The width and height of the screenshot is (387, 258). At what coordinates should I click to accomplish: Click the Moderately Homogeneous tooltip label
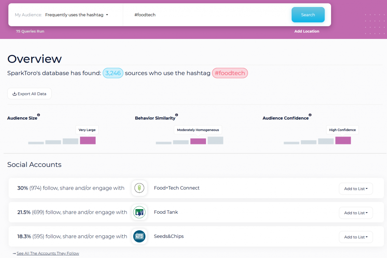click(x=198, y=130)
